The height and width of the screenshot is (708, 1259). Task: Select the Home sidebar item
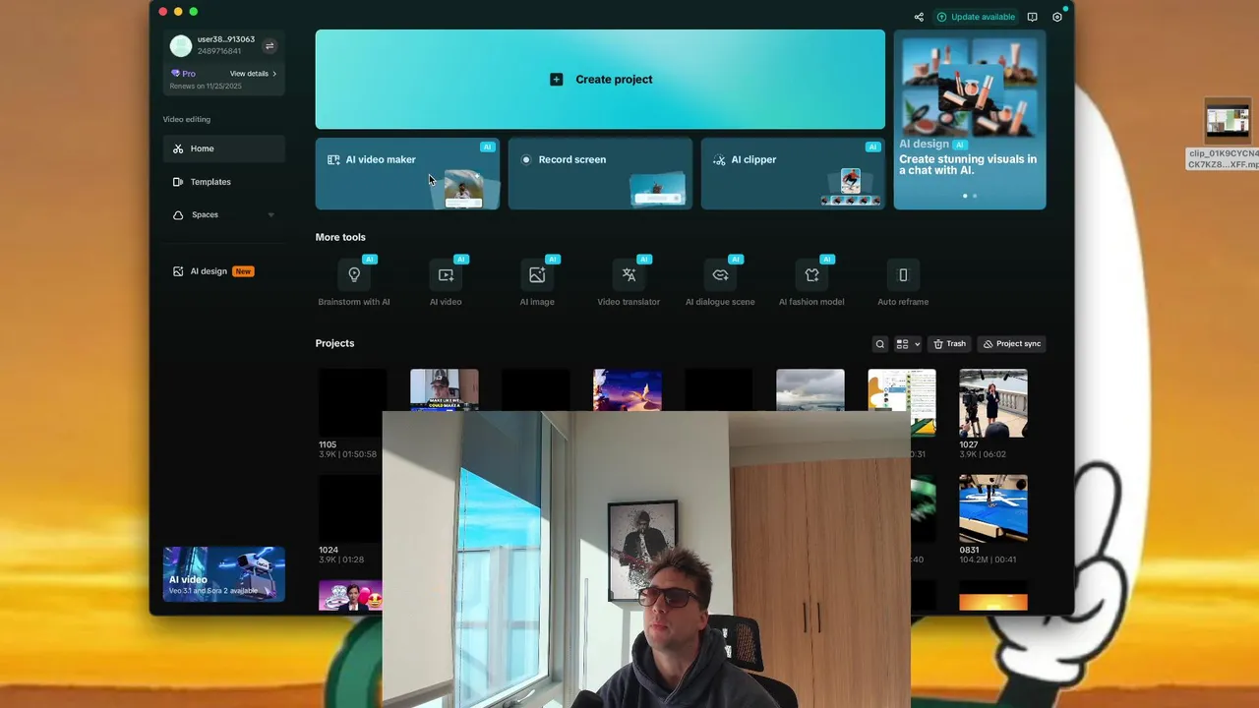click(x=224, y=148)
